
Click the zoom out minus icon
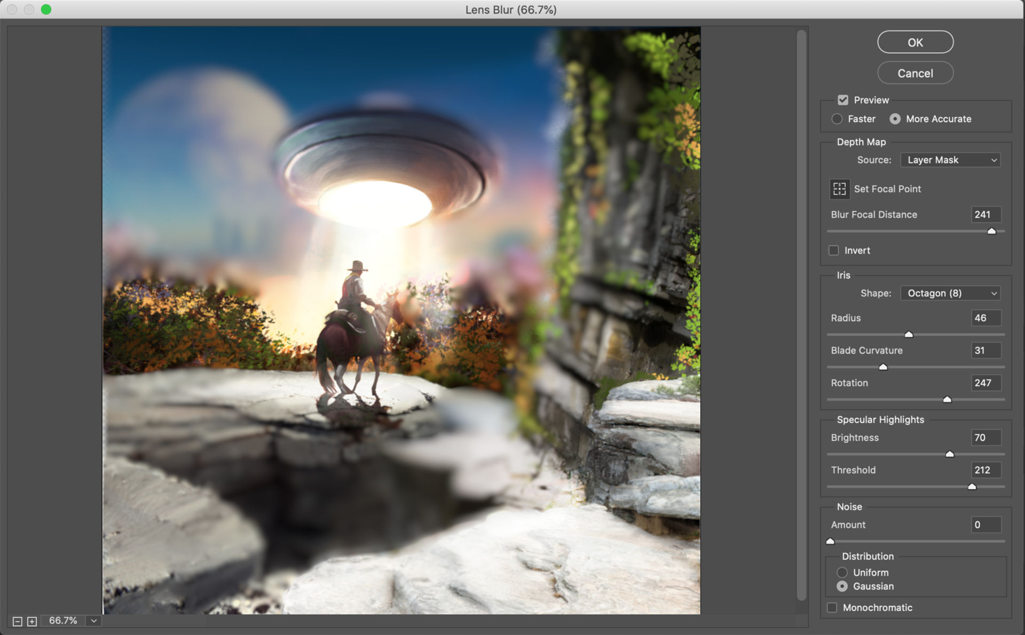click(18, 621)
